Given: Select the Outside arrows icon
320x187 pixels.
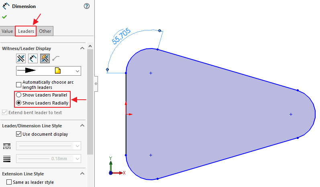Looking at the screenshot, I should tap(21, 58).
